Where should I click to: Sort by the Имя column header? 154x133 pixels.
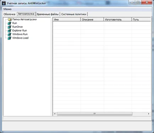pos(67,20)
